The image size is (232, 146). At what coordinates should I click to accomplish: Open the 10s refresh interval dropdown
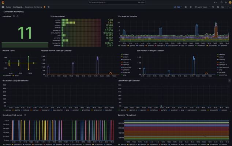[223, 7]
